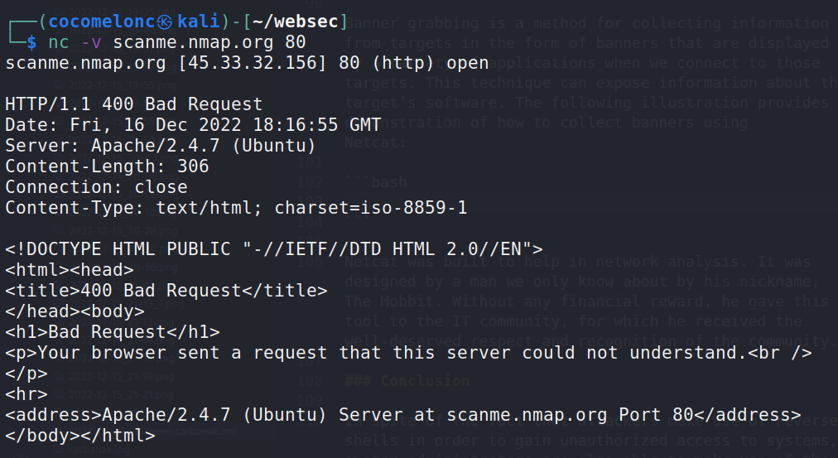Click '<h1>Bad Request</h1>' line
Screen dimensions: 838x458
tap(113, 332)
